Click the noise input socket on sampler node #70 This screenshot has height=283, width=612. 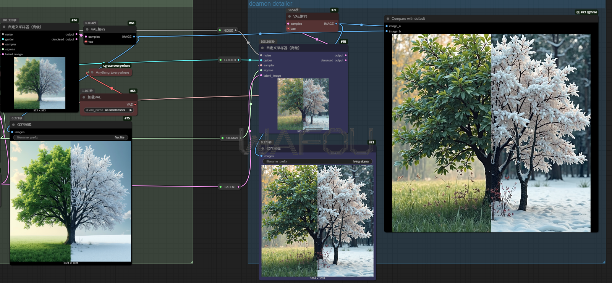click(x=261, y=55)
